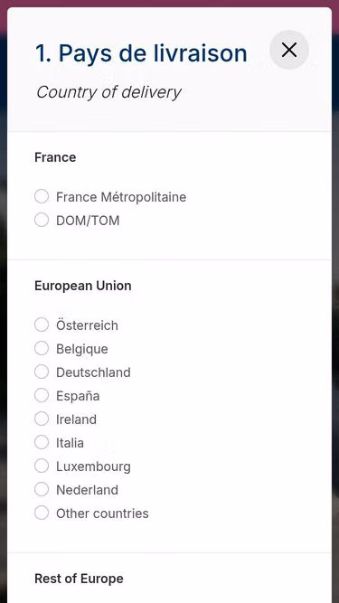Select Österreich as delivery country
Screen dimensions: 339x603
click(42, 325)
